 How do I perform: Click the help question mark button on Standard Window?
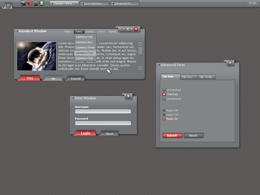click(x=124, y=29)
